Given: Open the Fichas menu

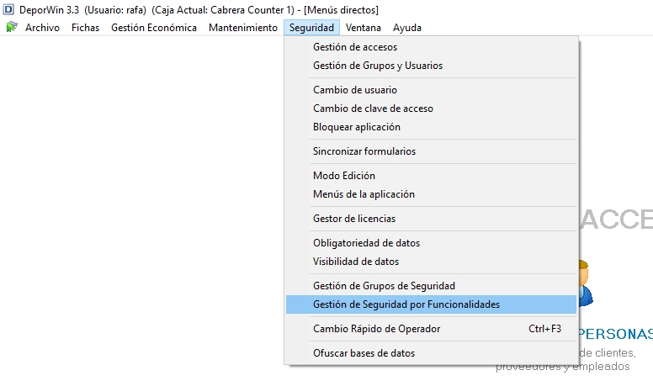Looking at the screenshot, I should (85, 28).
